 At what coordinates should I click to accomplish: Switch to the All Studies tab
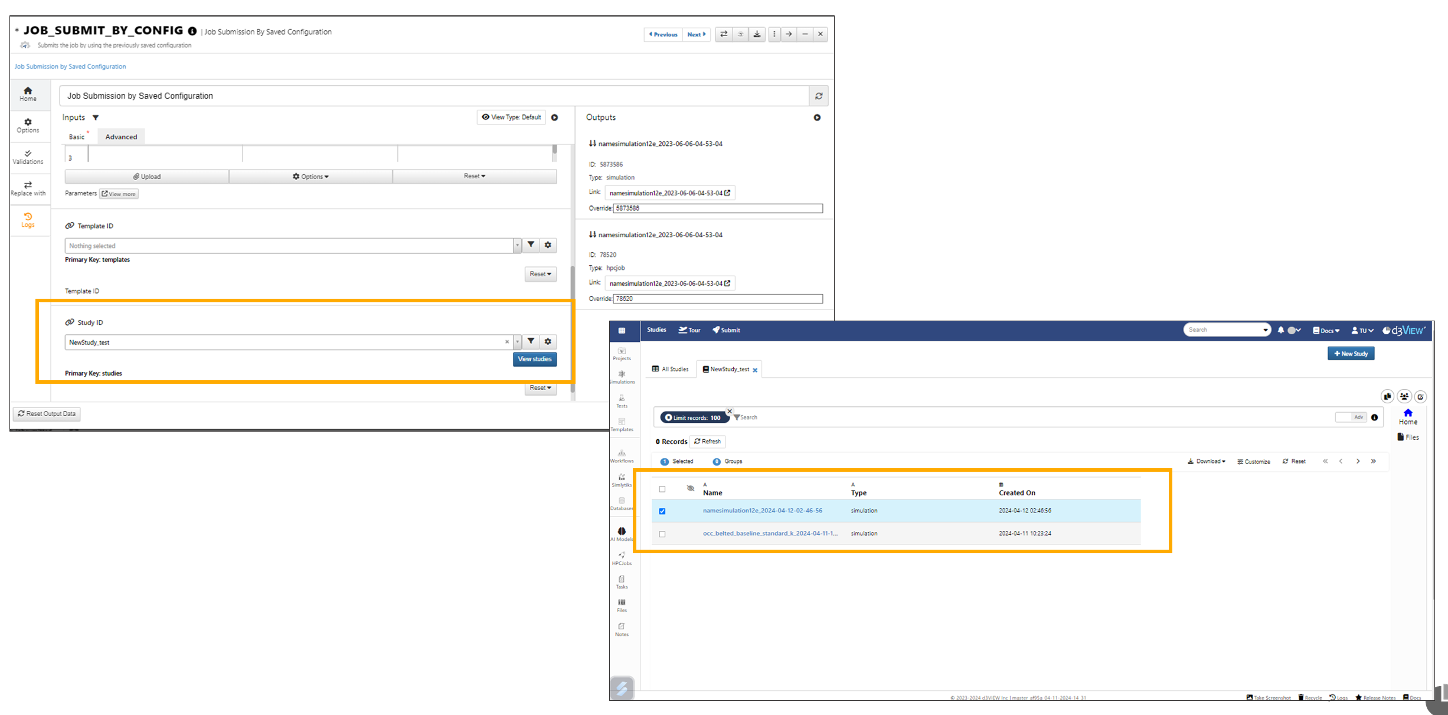(x=671, y=369)
